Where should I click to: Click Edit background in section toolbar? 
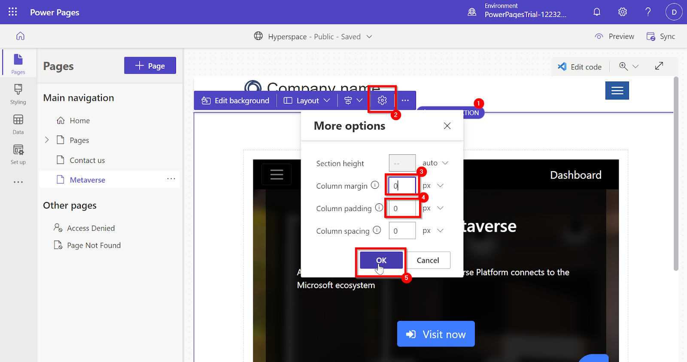pos(235,100)
